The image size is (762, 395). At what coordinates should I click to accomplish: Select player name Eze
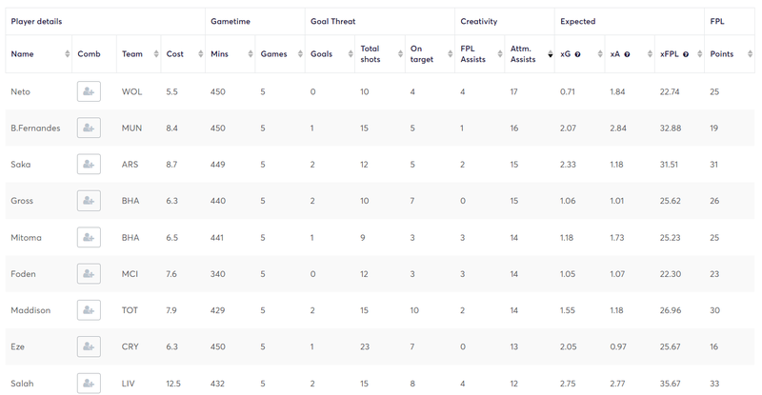pyautogui.click(x=17, y=346)
